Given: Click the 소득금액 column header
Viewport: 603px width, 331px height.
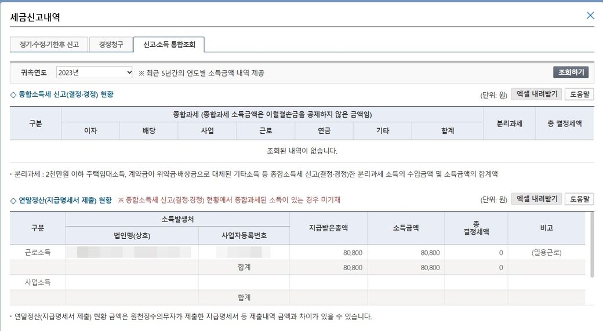Looking at the screenshot, I should 405,228.
